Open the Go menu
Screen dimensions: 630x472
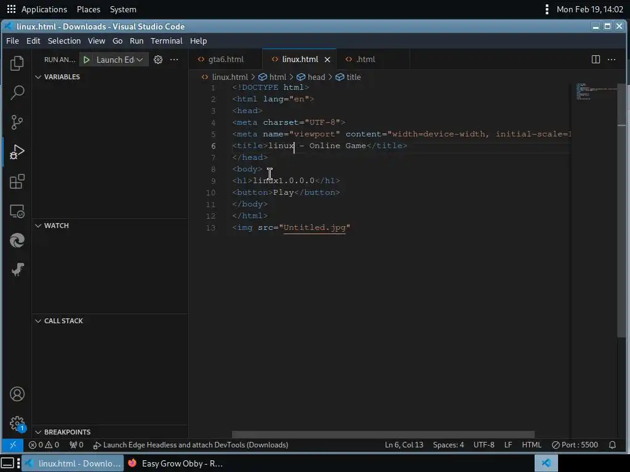118,41
